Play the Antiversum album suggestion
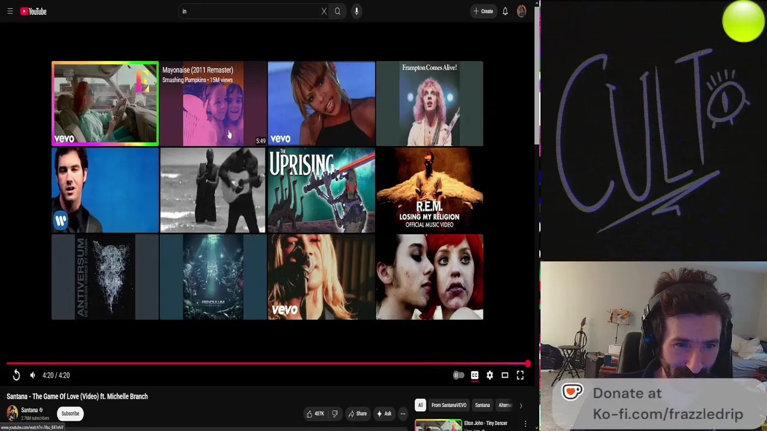The width and height of the screenshot is (767, 431). tap(105, 277)
